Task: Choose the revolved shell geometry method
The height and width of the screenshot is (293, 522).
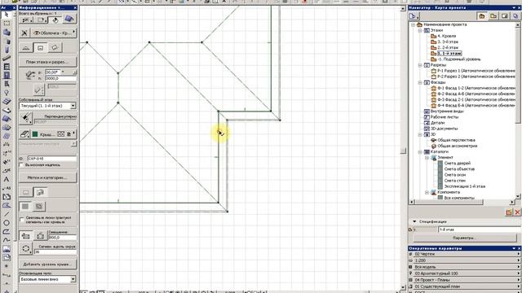Action: (x=40, y=48)
